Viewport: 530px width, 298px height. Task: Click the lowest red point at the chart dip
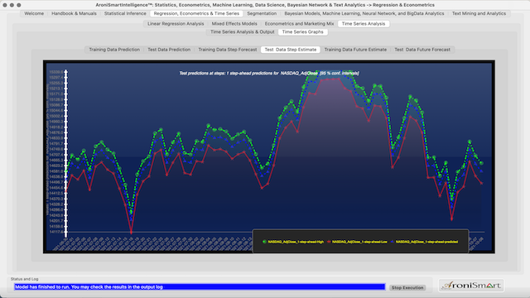(x=131, y=233)
